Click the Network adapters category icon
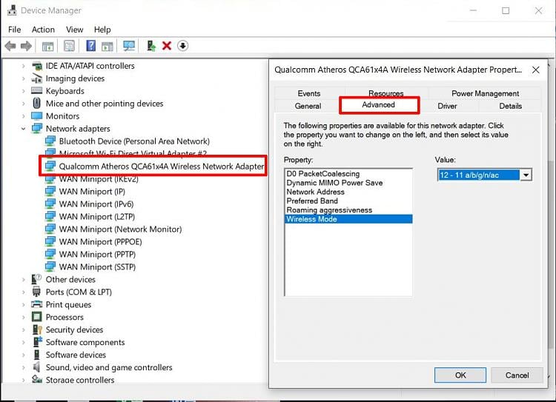Image resolution: width=556 pixels, height=402 pixels. pyautogui.click(x=37, y=128)
